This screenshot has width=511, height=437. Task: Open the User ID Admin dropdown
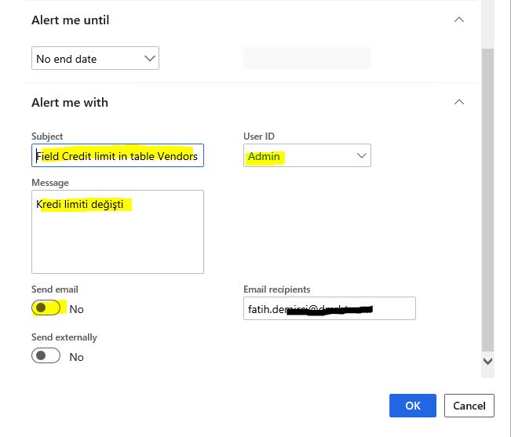tap(307, 155)
